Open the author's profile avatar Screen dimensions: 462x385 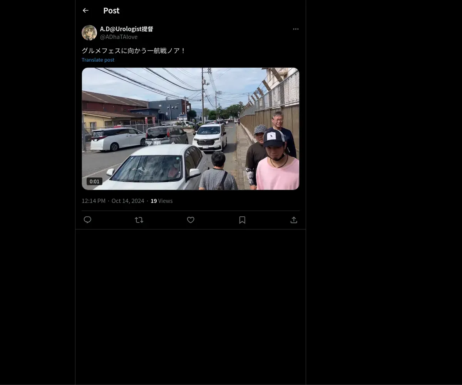pyautogui.click(x=89, y=33)
